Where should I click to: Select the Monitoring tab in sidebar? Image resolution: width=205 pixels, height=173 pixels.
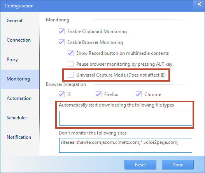click(18, 79)
